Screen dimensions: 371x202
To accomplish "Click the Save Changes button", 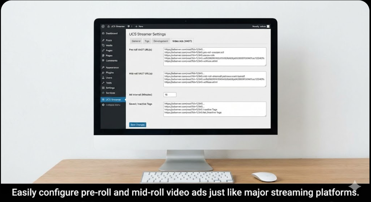I will tap(138, 125).
